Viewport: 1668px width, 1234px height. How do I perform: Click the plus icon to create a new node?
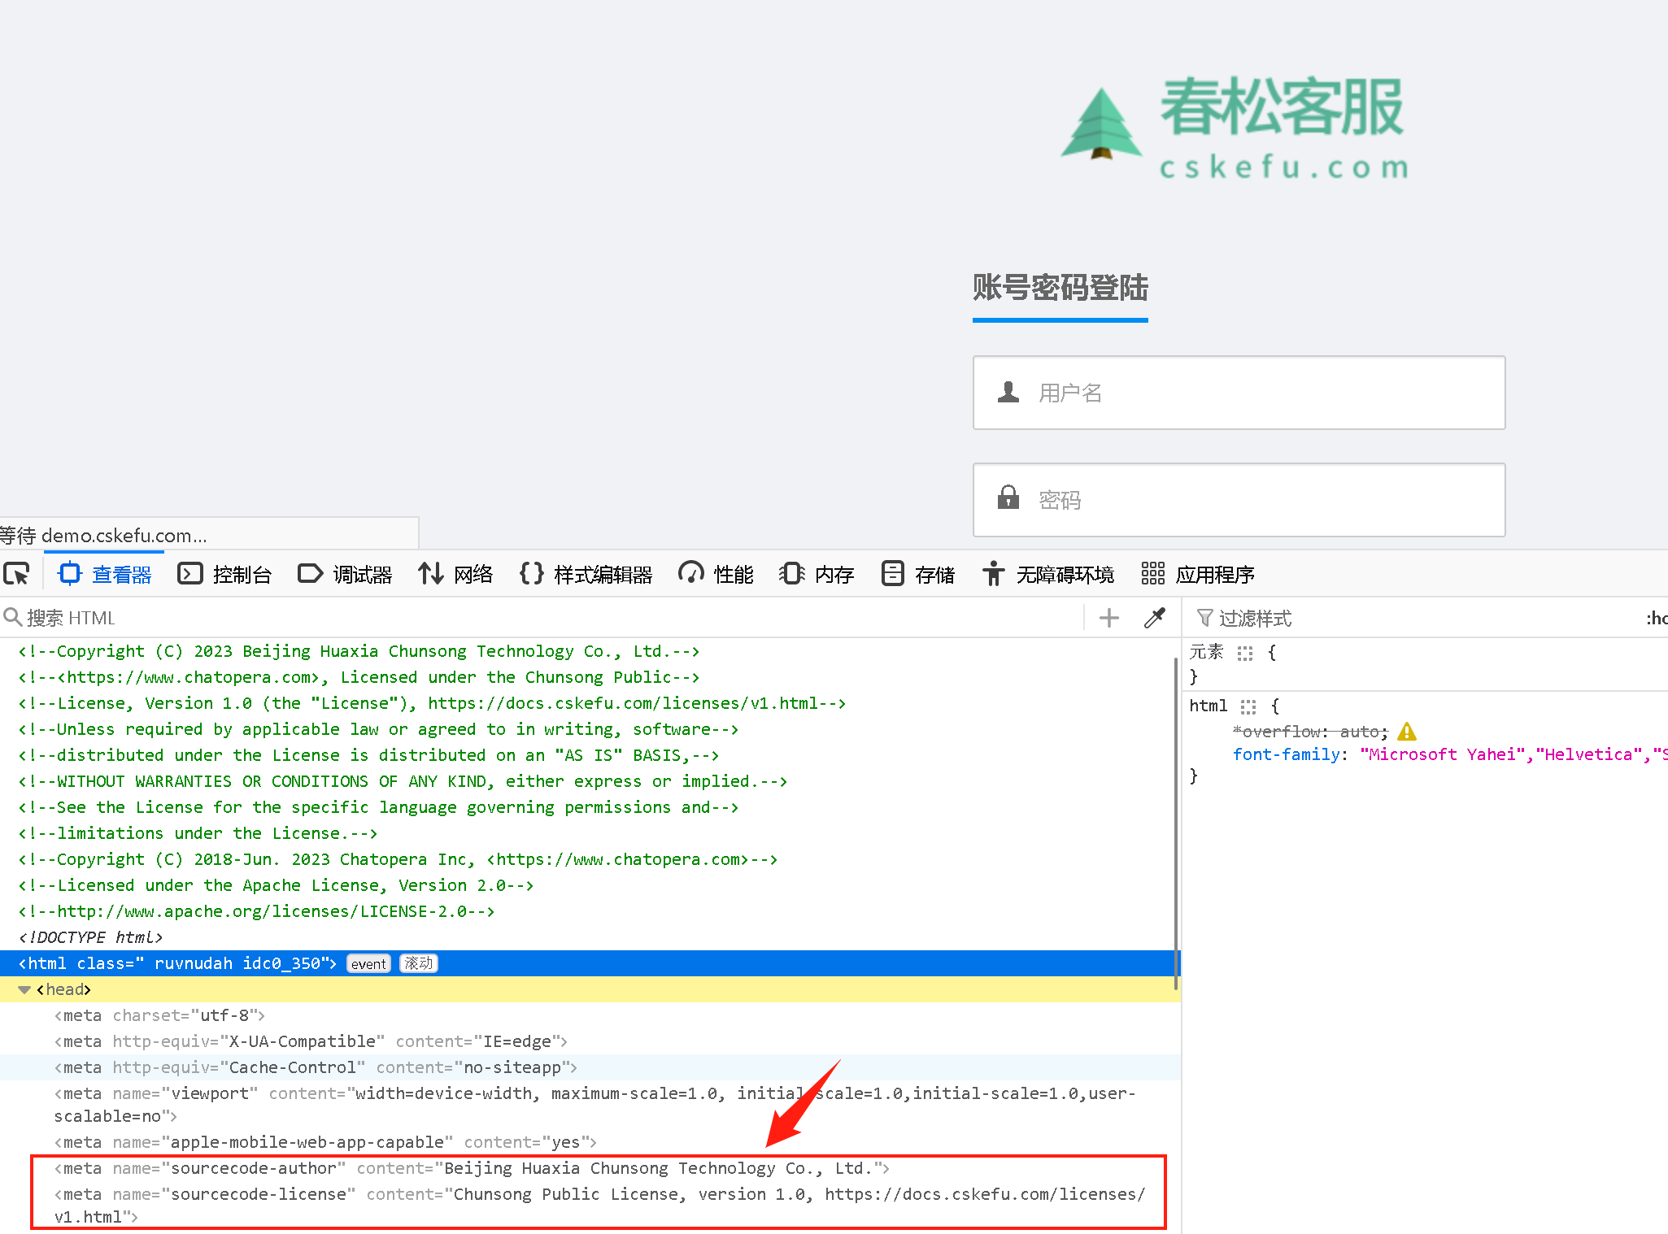pos(1108,618)
